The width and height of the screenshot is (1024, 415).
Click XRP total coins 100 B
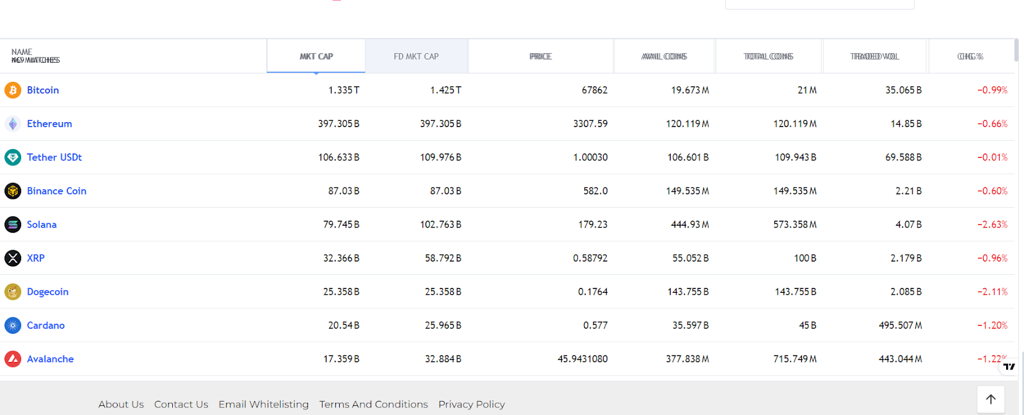(805, 258)
